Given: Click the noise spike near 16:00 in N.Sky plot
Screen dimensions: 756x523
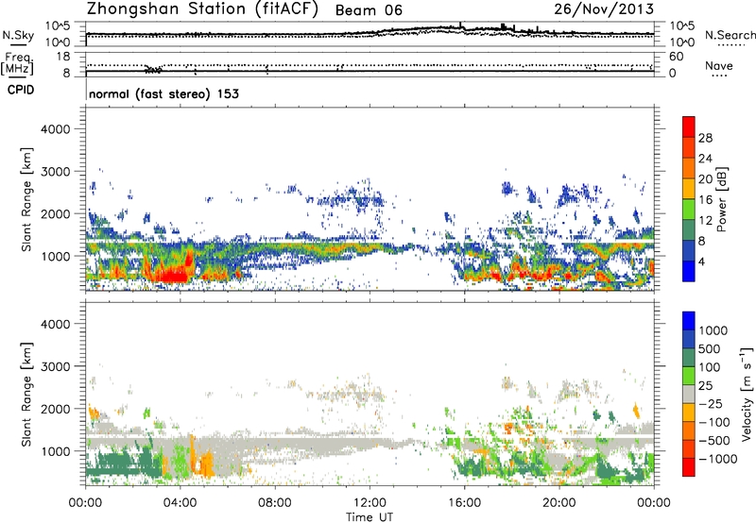Looking at the screenshot, I should [460, 25].
